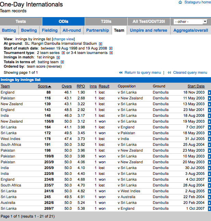The width and height of the screenshot is (211, 221).
Task: Switch to the T20Is tab
Action: click(x=106, y=22)
